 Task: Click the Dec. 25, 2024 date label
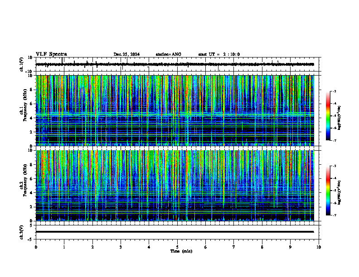point(126,54)
